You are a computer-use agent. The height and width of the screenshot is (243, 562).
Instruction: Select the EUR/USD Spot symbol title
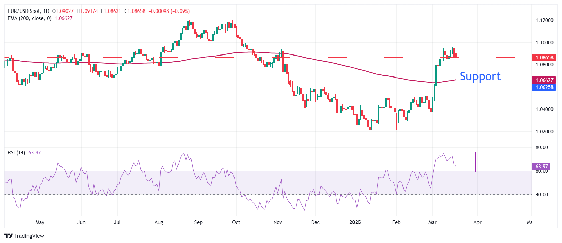click(x=23, y=11)
